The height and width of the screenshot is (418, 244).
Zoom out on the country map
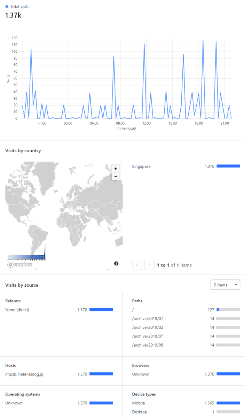116,176
